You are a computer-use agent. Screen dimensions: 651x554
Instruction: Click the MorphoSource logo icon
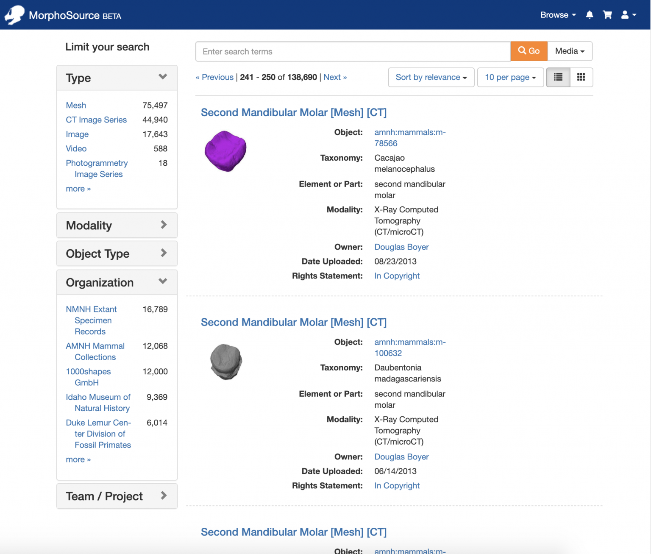[x=14, y=14]
